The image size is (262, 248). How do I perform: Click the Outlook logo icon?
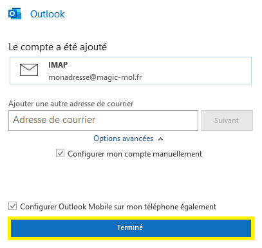tap(15, 14)
